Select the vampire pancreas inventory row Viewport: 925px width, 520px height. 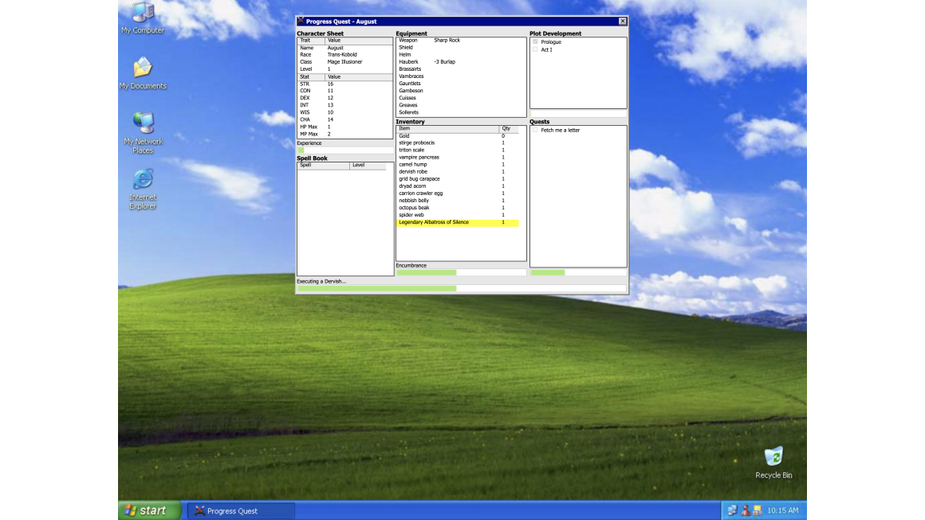click(457, 157)
